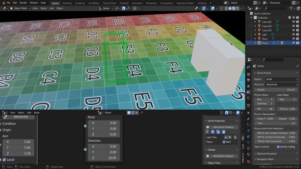Viewport: 301px width, 169px height.
Task: Toggle visibility of Plane in outliner
Action: [293, 38]
